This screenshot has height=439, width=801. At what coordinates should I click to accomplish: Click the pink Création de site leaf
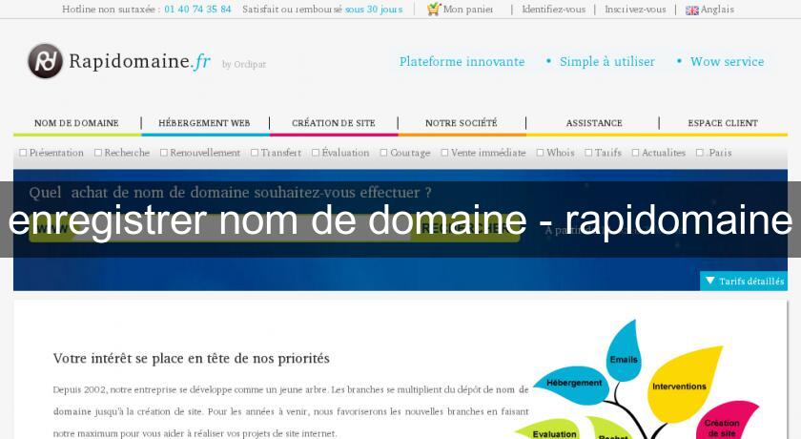click(x=722, y=421)
